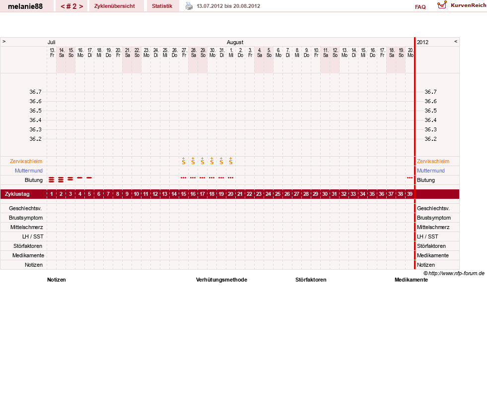Click heavy bleeding marker on cycle day 1
Viewport: 487px width, 408px height.
click(x=52, y=179)
